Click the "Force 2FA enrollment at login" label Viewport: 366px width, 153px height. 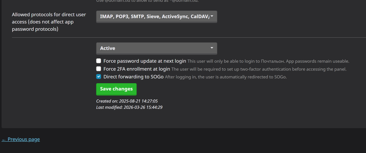136,69
